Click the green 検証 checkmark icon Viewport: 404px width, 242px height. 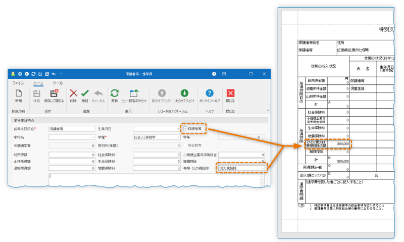coord(85,93)
